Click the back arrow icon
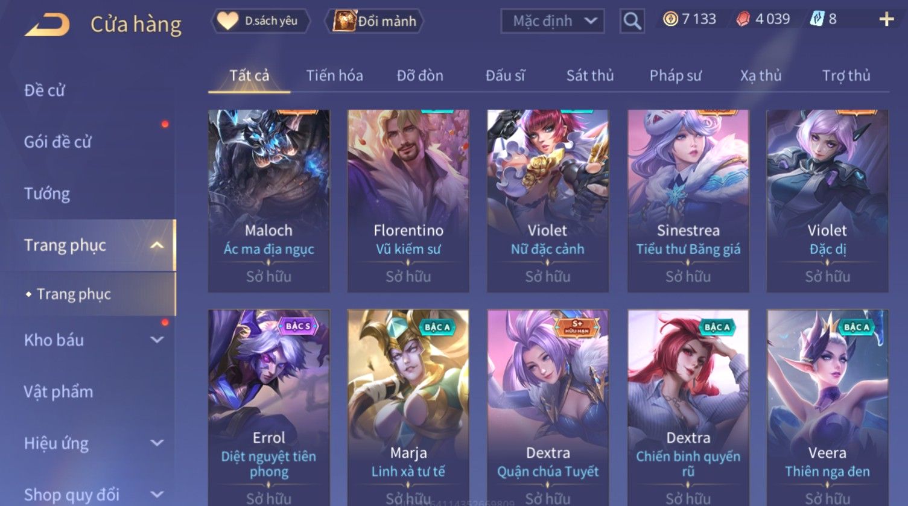This screenshot has width=908, height=506. pos(47,25)
